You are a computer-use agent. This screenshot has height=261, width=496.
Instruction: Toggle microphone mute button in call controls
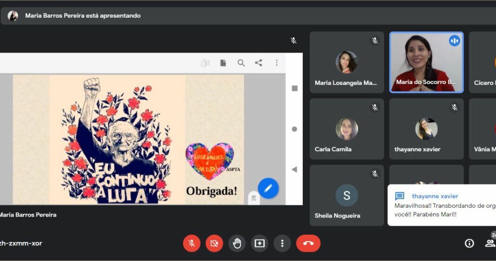click(x=192, y=243)
